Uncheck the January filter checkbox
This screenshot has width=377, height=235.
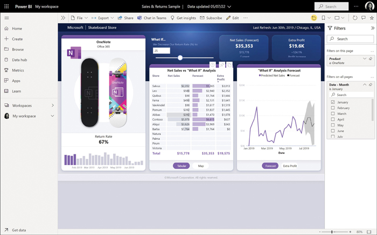[x=333, y=102]
